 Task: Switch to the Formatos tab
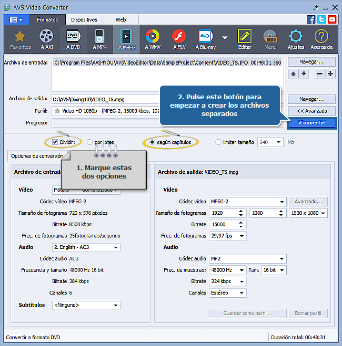click(47, 20)
